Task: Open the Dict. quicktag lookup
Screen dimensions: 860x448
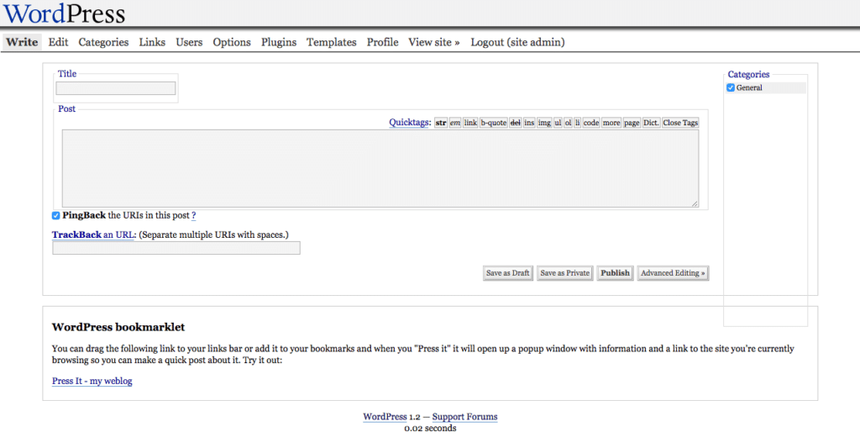Action: 651,123
